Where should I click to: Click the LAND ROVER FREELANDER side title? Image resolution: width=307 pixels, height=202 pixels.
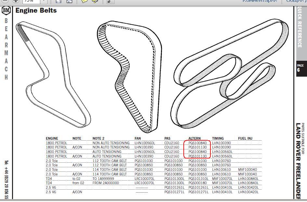(x=298, y=161)
